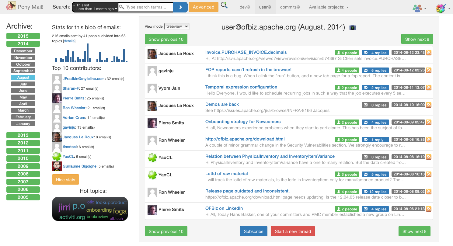Image resolution: width=453 pixels, height=246 pixels.
Task: Click YaoCL avatar in LotId thread row
Action: tap(152, 175)
